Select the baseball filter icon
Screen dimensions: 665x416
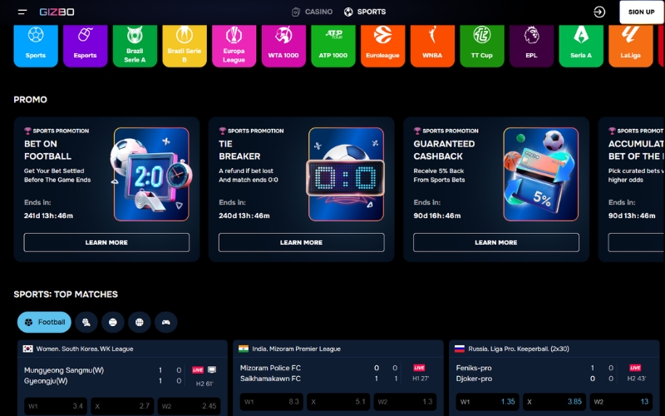113,322
